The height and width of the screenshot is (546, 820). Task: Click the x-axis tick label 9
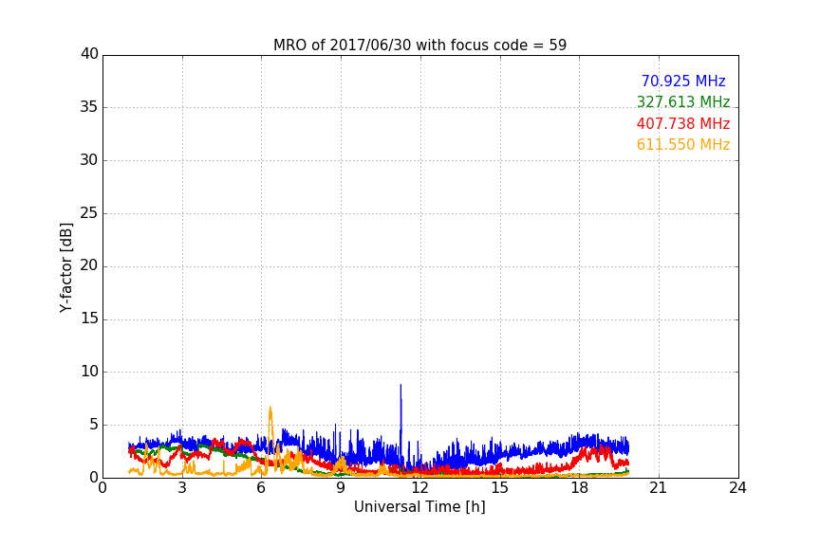pyautogui.click(x=341, y=488)
